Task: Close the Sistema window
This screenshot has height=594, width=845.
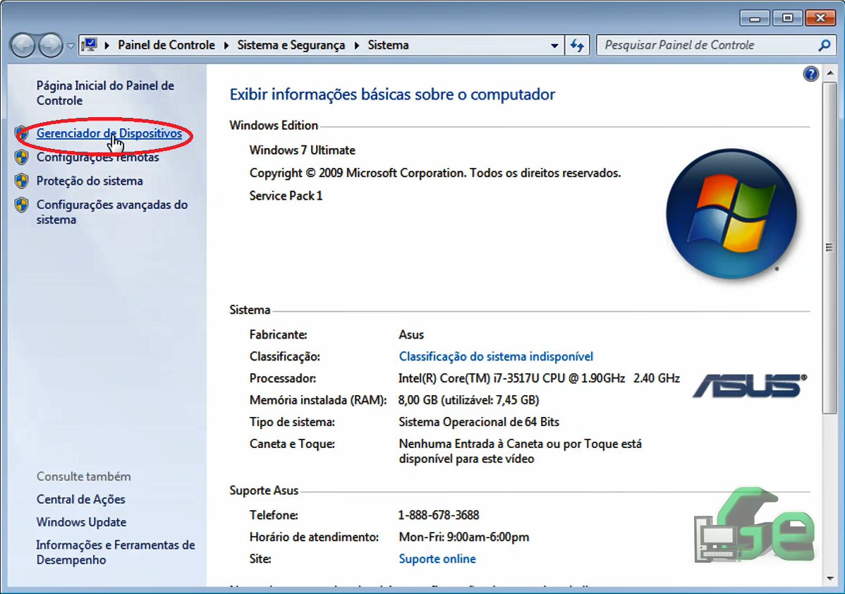Action: [x=820, y=18]
